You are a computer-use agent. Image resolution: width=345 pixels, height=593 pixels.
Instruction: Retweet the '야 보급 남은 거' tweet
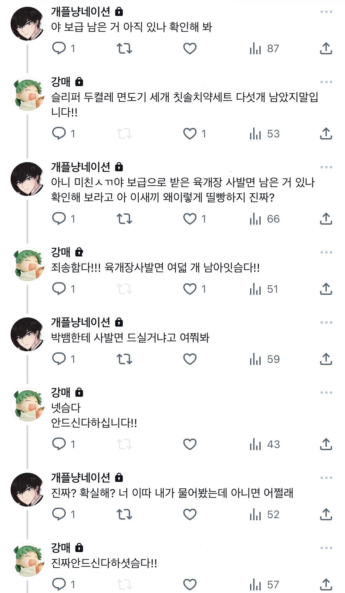[x=124, y=48]
